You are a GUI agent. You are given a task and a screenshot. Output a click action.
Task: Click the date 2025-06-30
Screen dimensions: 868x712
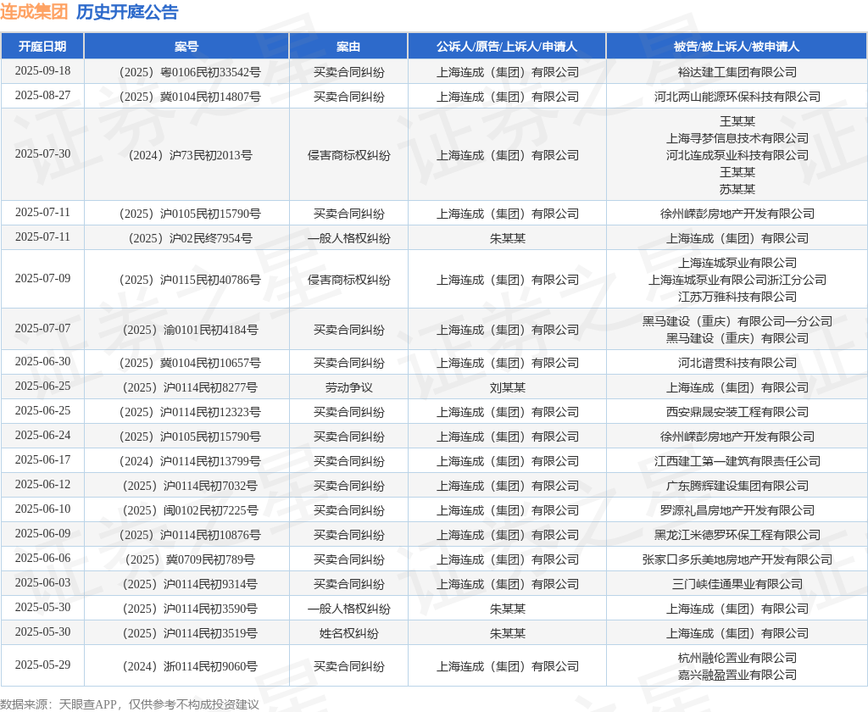(42, 362)
